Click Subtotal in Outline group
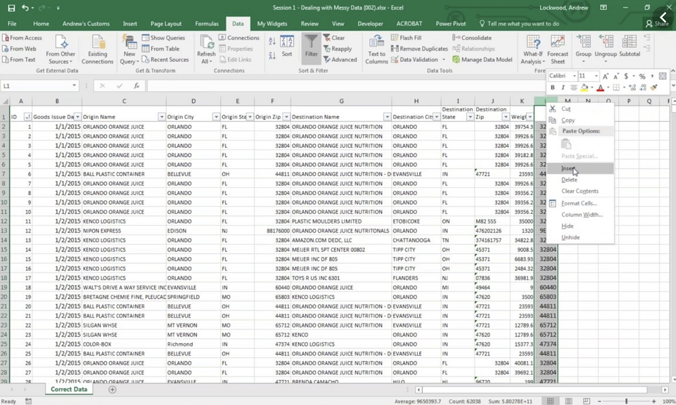The image size is (676, 405). (629, 46)
